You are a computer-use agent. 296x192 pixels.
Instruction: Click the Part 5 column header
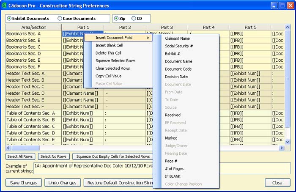250,27
